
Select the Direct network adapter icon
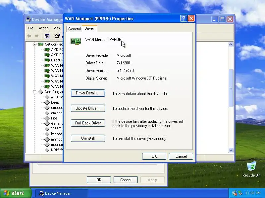(47, 60)
